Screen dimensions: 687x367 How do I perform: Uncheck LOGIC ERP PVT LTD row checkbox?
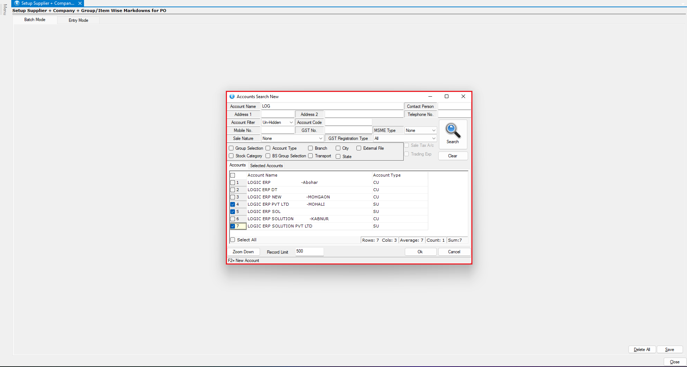pos(233,204)
